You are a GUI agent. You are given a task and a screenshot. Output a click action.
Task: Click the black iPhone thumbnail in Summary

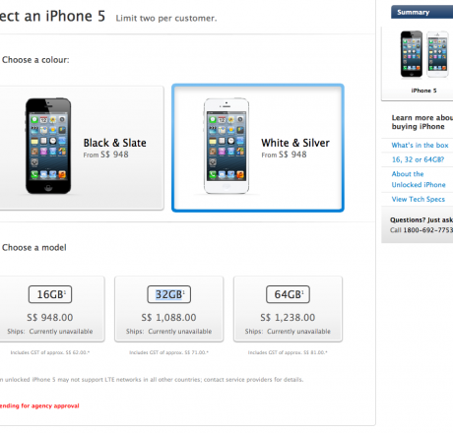pyautogui.click(x=412, y=54)
